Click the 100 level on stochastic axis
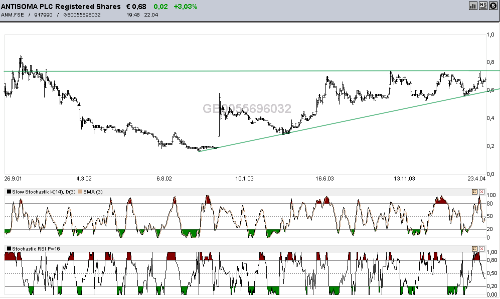Viewport: 500px width, 299px height. [x=491, y=195]
